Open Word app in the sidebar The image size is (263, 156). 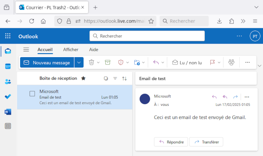coord(8,112)
